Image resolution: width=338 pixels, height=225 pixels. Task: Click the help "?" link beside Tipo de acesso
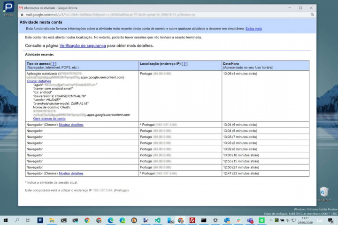coord(54,63)
